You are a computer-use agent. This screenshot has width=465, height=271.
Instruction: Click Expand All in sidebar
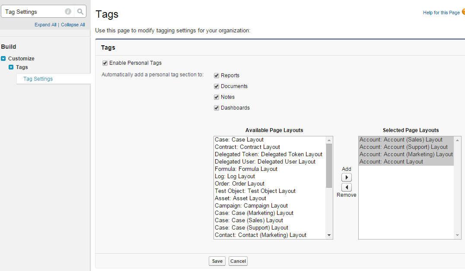tap(45, 25)
